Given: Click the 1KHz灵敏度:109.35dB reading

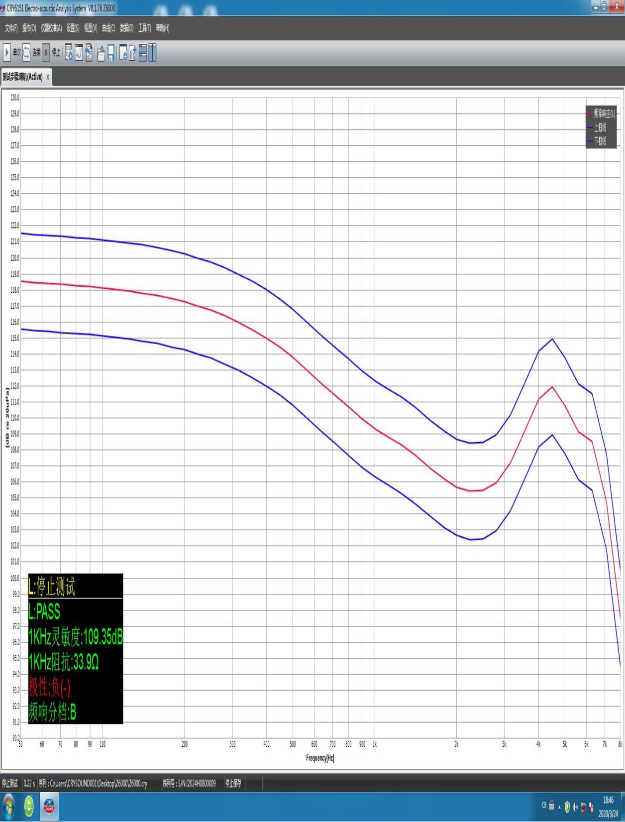Looking at the screenshot, I should pyautogui.click(x=76, y=637).
